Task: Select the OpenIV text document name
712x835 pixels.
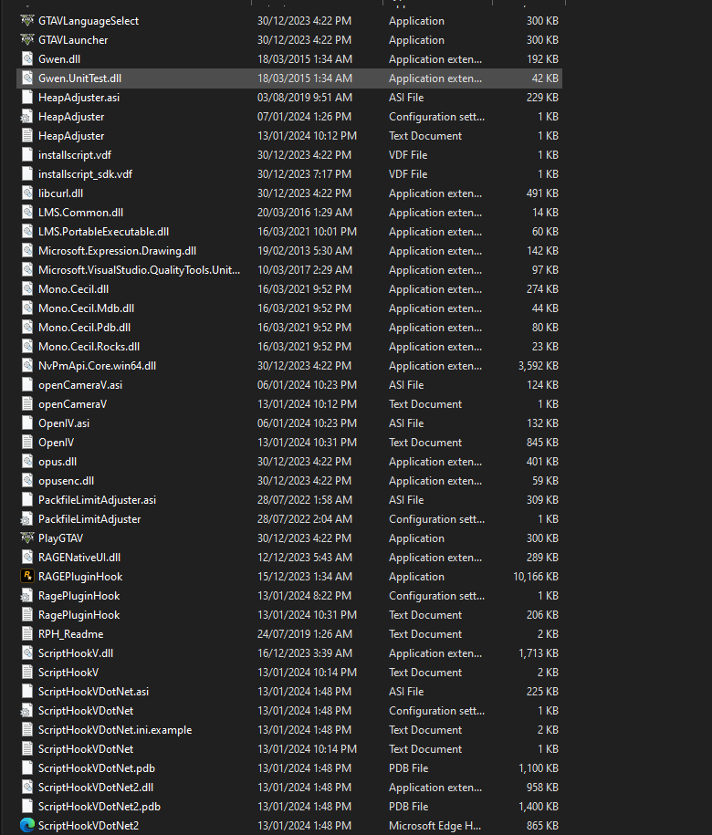Action: (56, 443)
